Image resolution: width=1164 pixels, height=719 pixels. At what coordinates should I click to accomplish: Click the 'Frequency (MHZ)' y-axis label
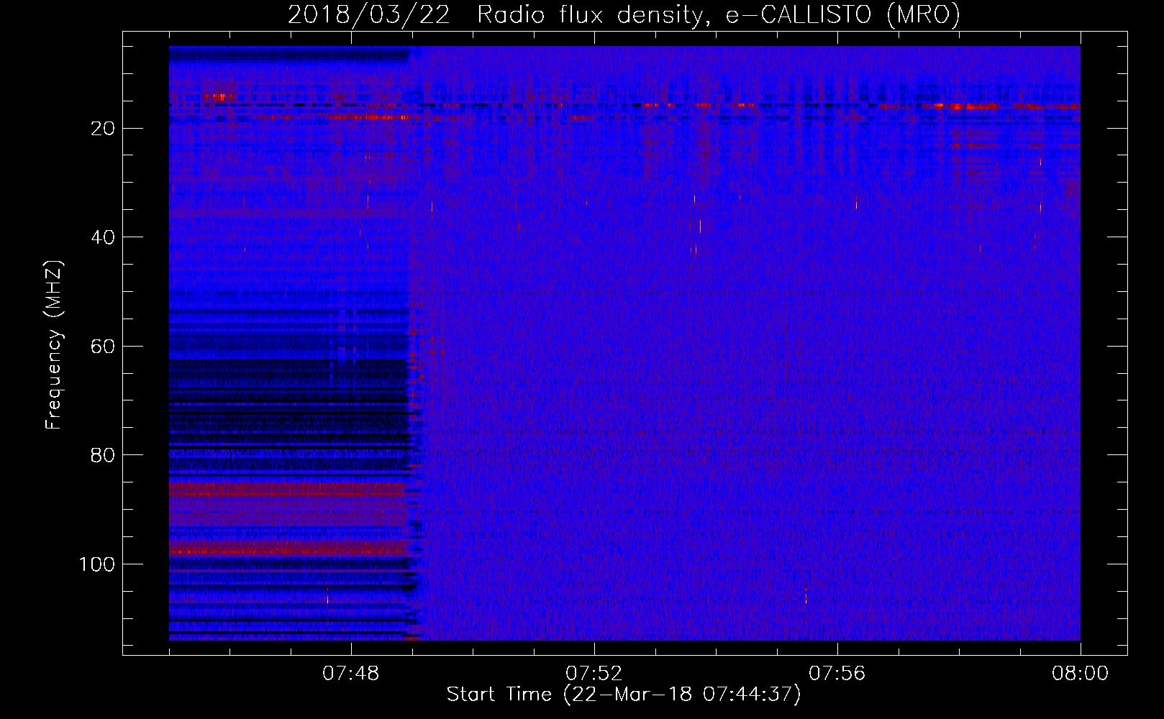pyautogui.click(x=55, y=345)
